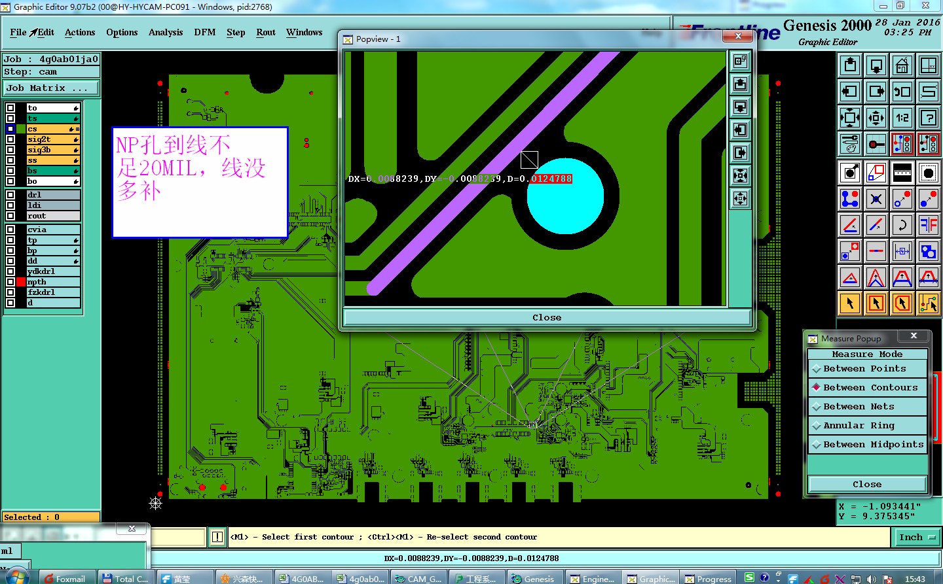Toggle checkbox for layer npth
Screen dimensions: 943x584
tap(10, 282)
